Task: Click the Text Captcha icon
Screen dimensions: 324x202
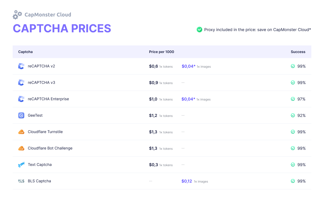Action: coord(21,165)
